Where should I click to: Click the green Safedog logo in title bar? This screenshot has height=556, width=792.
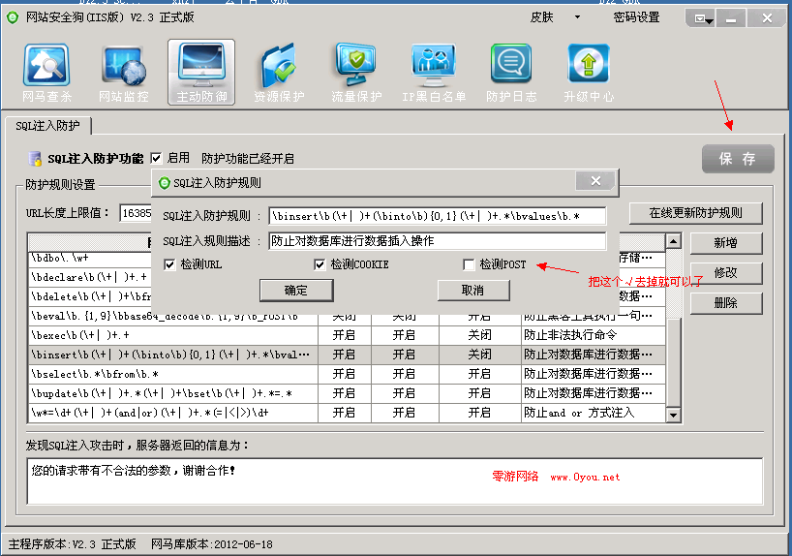13,17
